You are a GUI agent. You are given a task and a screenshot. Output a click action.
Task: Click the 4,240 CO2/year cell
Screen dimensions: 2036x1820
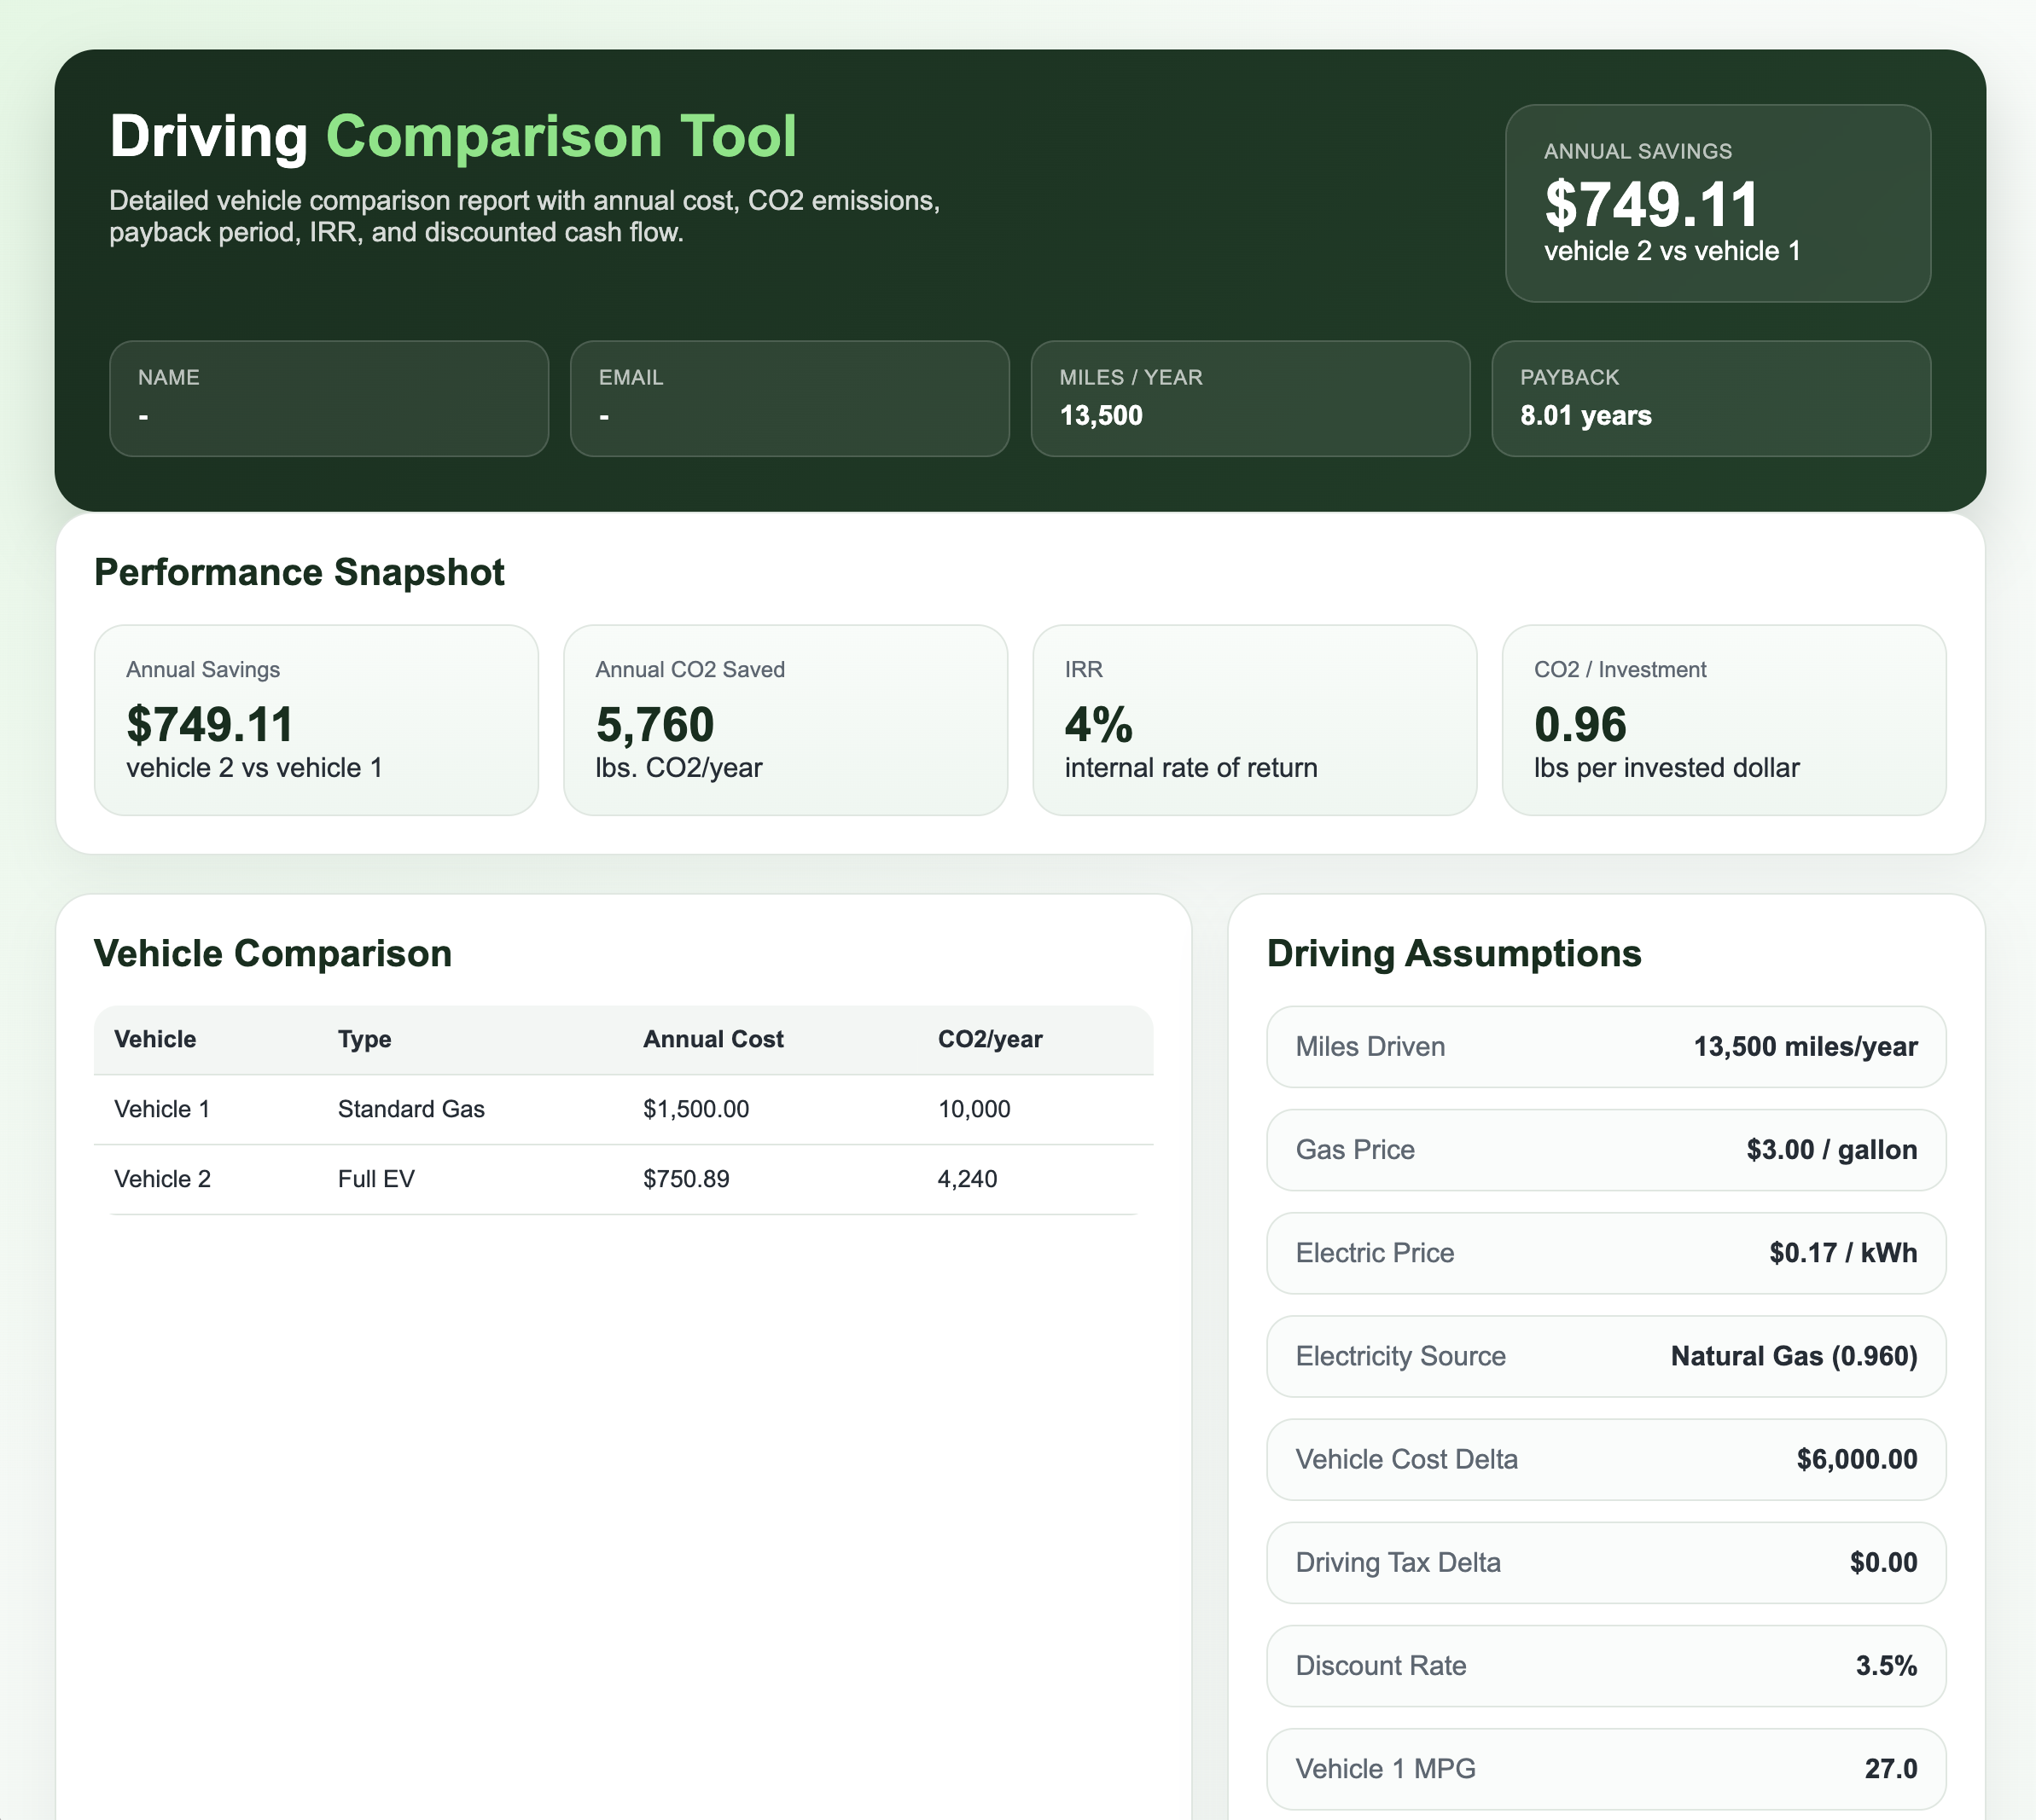(x=967, y=1179)
